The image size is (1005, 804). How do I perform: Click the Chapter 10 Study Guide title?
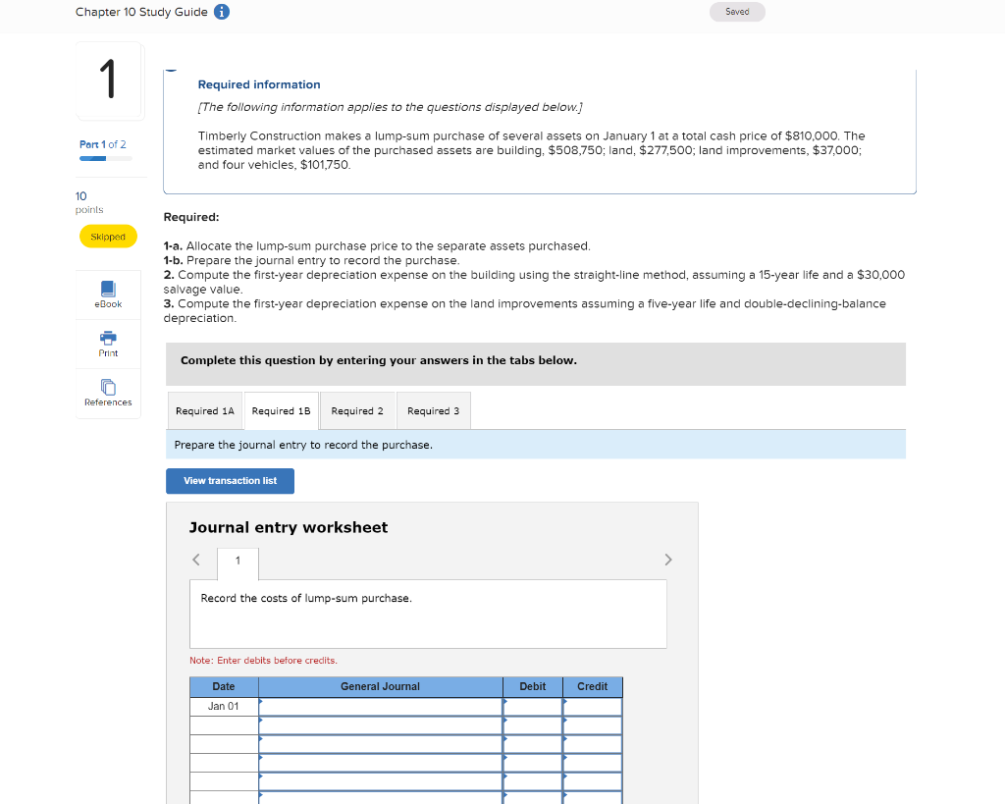click(x=141, y=12)
